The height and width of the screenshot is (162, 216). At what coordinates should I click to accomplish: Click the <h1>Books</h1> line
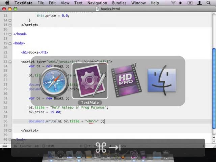pos(35,52)
